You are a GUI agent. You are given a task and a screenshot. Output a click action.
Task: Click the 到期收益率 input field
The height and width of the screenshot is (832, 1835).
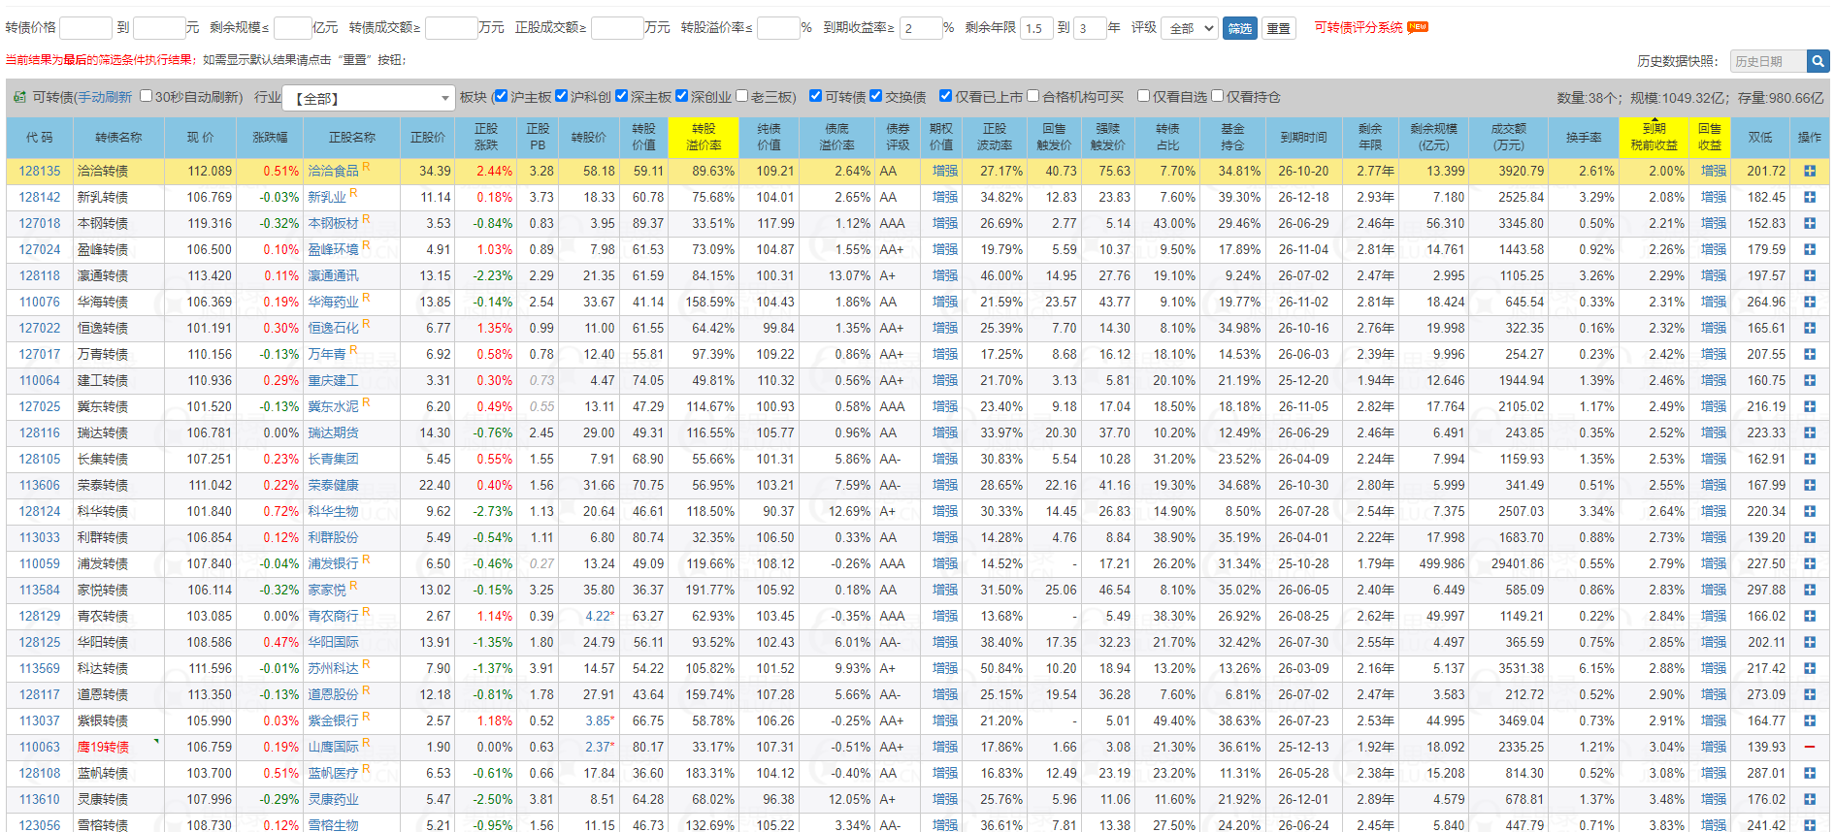click(921, 28)
